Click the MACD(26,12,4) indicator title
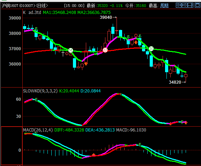The width and height of the screenshot is (201, 166). point(38,130)
